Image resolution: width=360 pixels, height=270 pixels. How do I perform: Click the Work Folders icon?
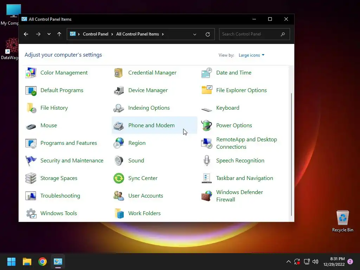[119, 213]
